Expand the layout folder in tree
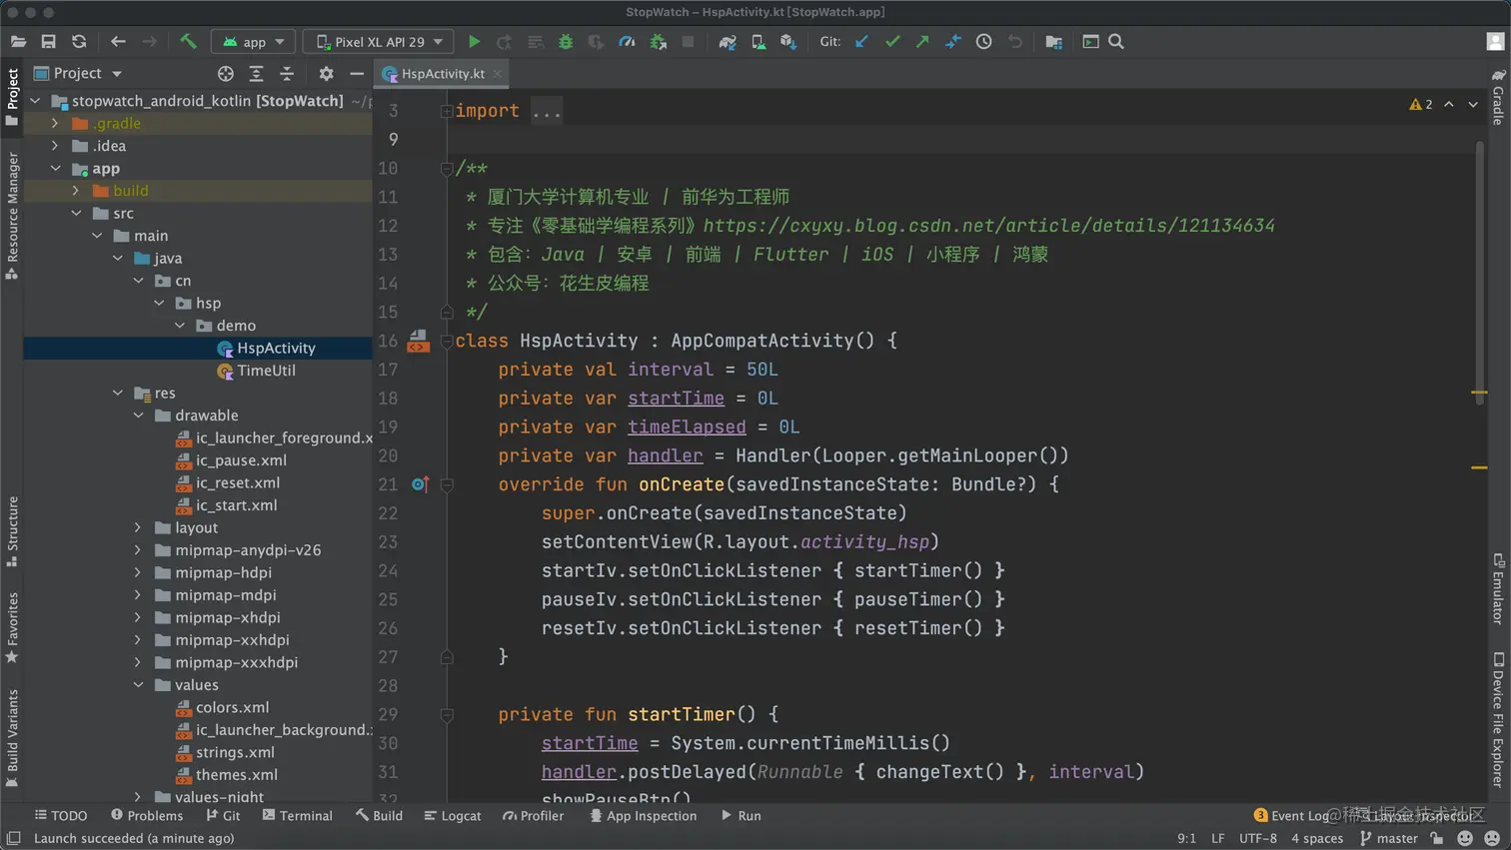 click(138, 527)
